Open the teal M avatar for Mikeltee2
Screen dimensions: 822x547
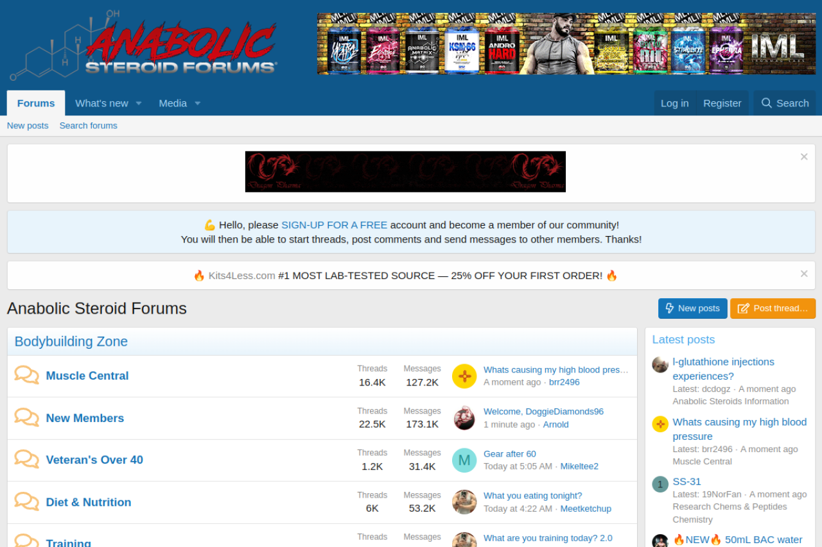464,460
